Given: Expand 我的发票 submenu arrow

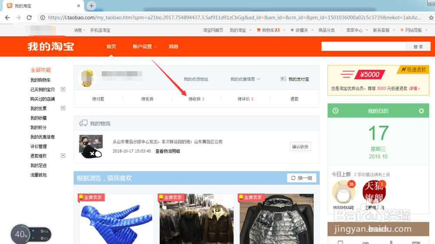Looking at the screenshot, I should click(63, 108).
